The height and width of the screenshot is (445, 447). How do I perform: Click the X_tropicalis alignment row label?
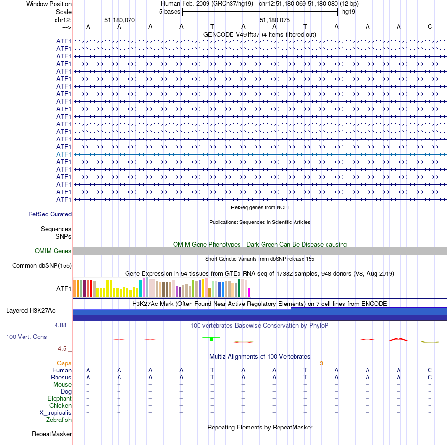click(x=56, y=413)
